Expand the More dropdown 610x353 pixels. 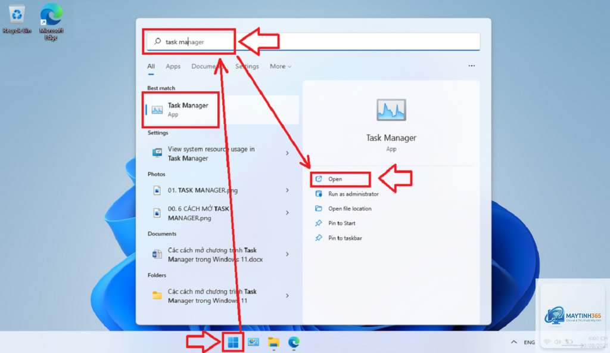(281, 66)
